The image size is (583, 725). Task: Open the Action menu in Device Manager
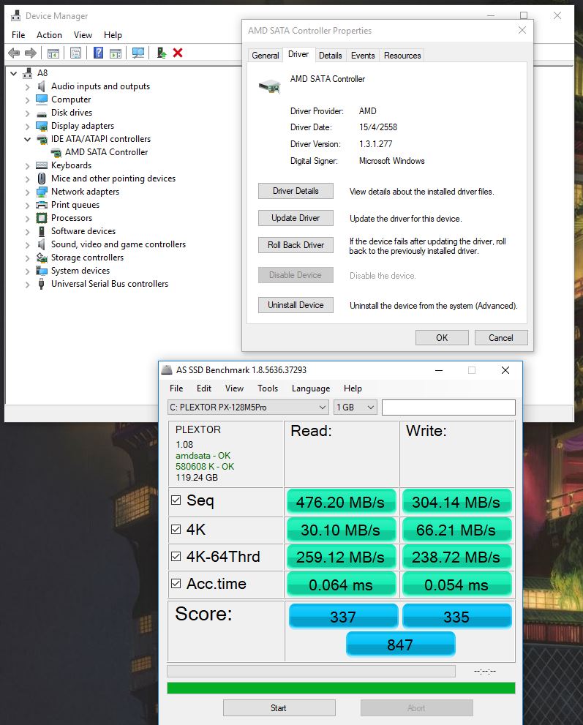[49, 35]
